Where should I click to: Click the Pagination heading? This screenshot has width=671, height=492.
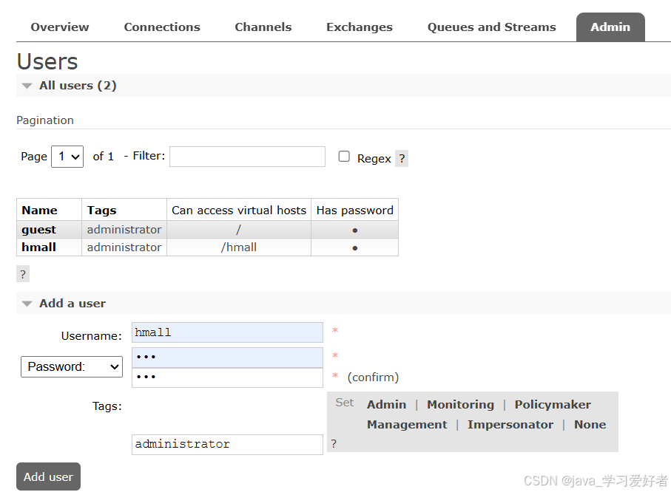click(45, 120)
